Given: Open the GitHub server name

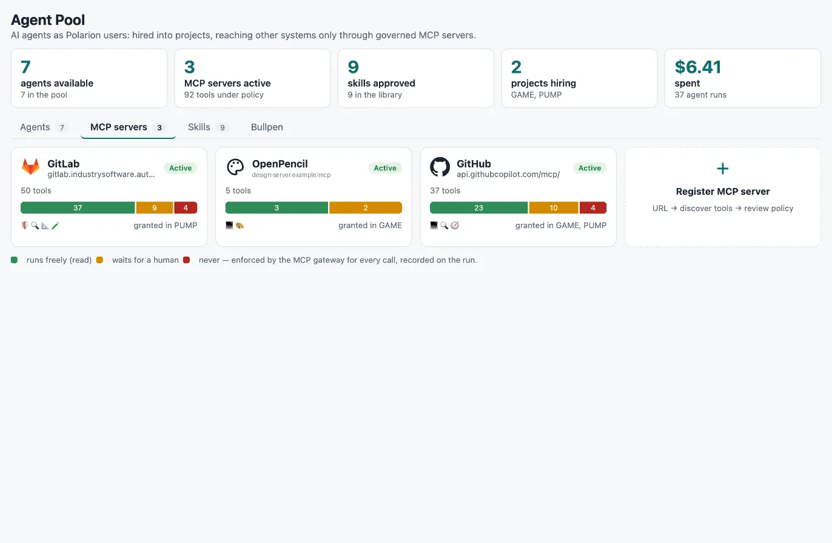Looking at the screenshot, I should [474, 164].
